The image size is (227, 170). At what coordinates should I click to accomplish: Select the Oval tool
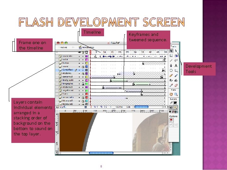coord(171,71)
